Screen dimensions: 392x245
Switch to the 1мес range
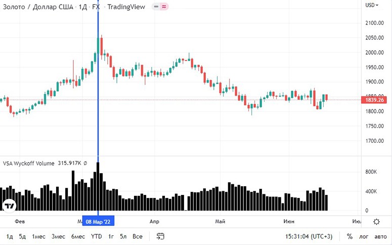click(x=39, y=236)
